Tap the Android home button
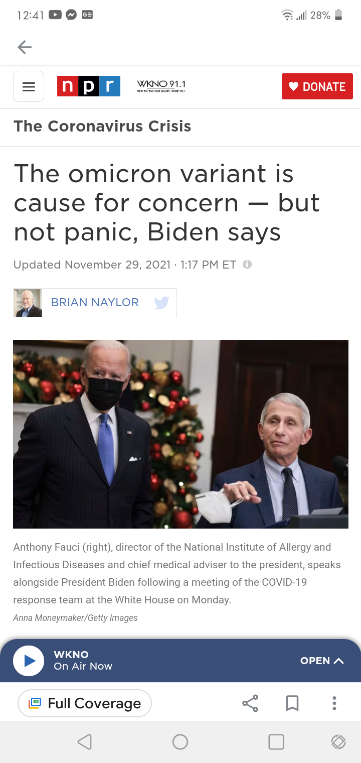Screen dimensions: 361x763 180,742
